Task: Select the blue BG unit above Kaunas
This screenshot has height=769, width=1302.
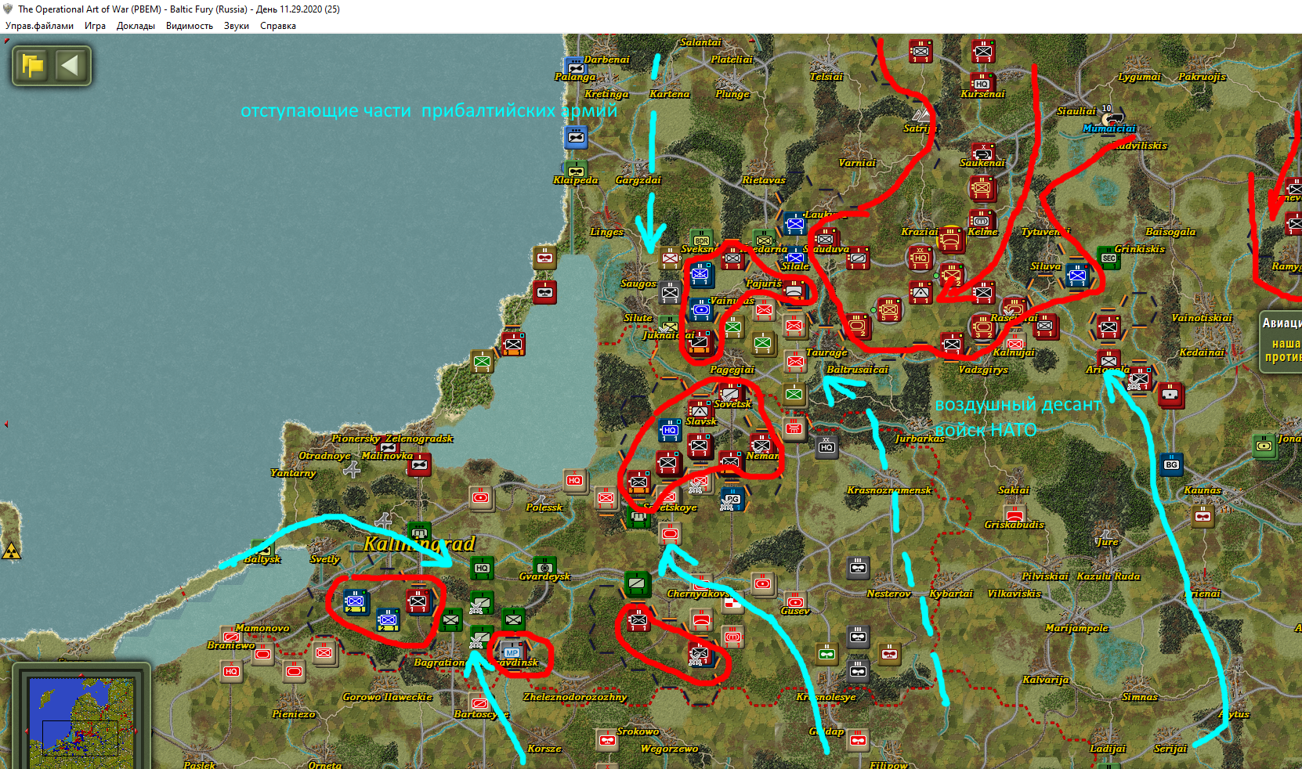Action: pos(1171,464)
